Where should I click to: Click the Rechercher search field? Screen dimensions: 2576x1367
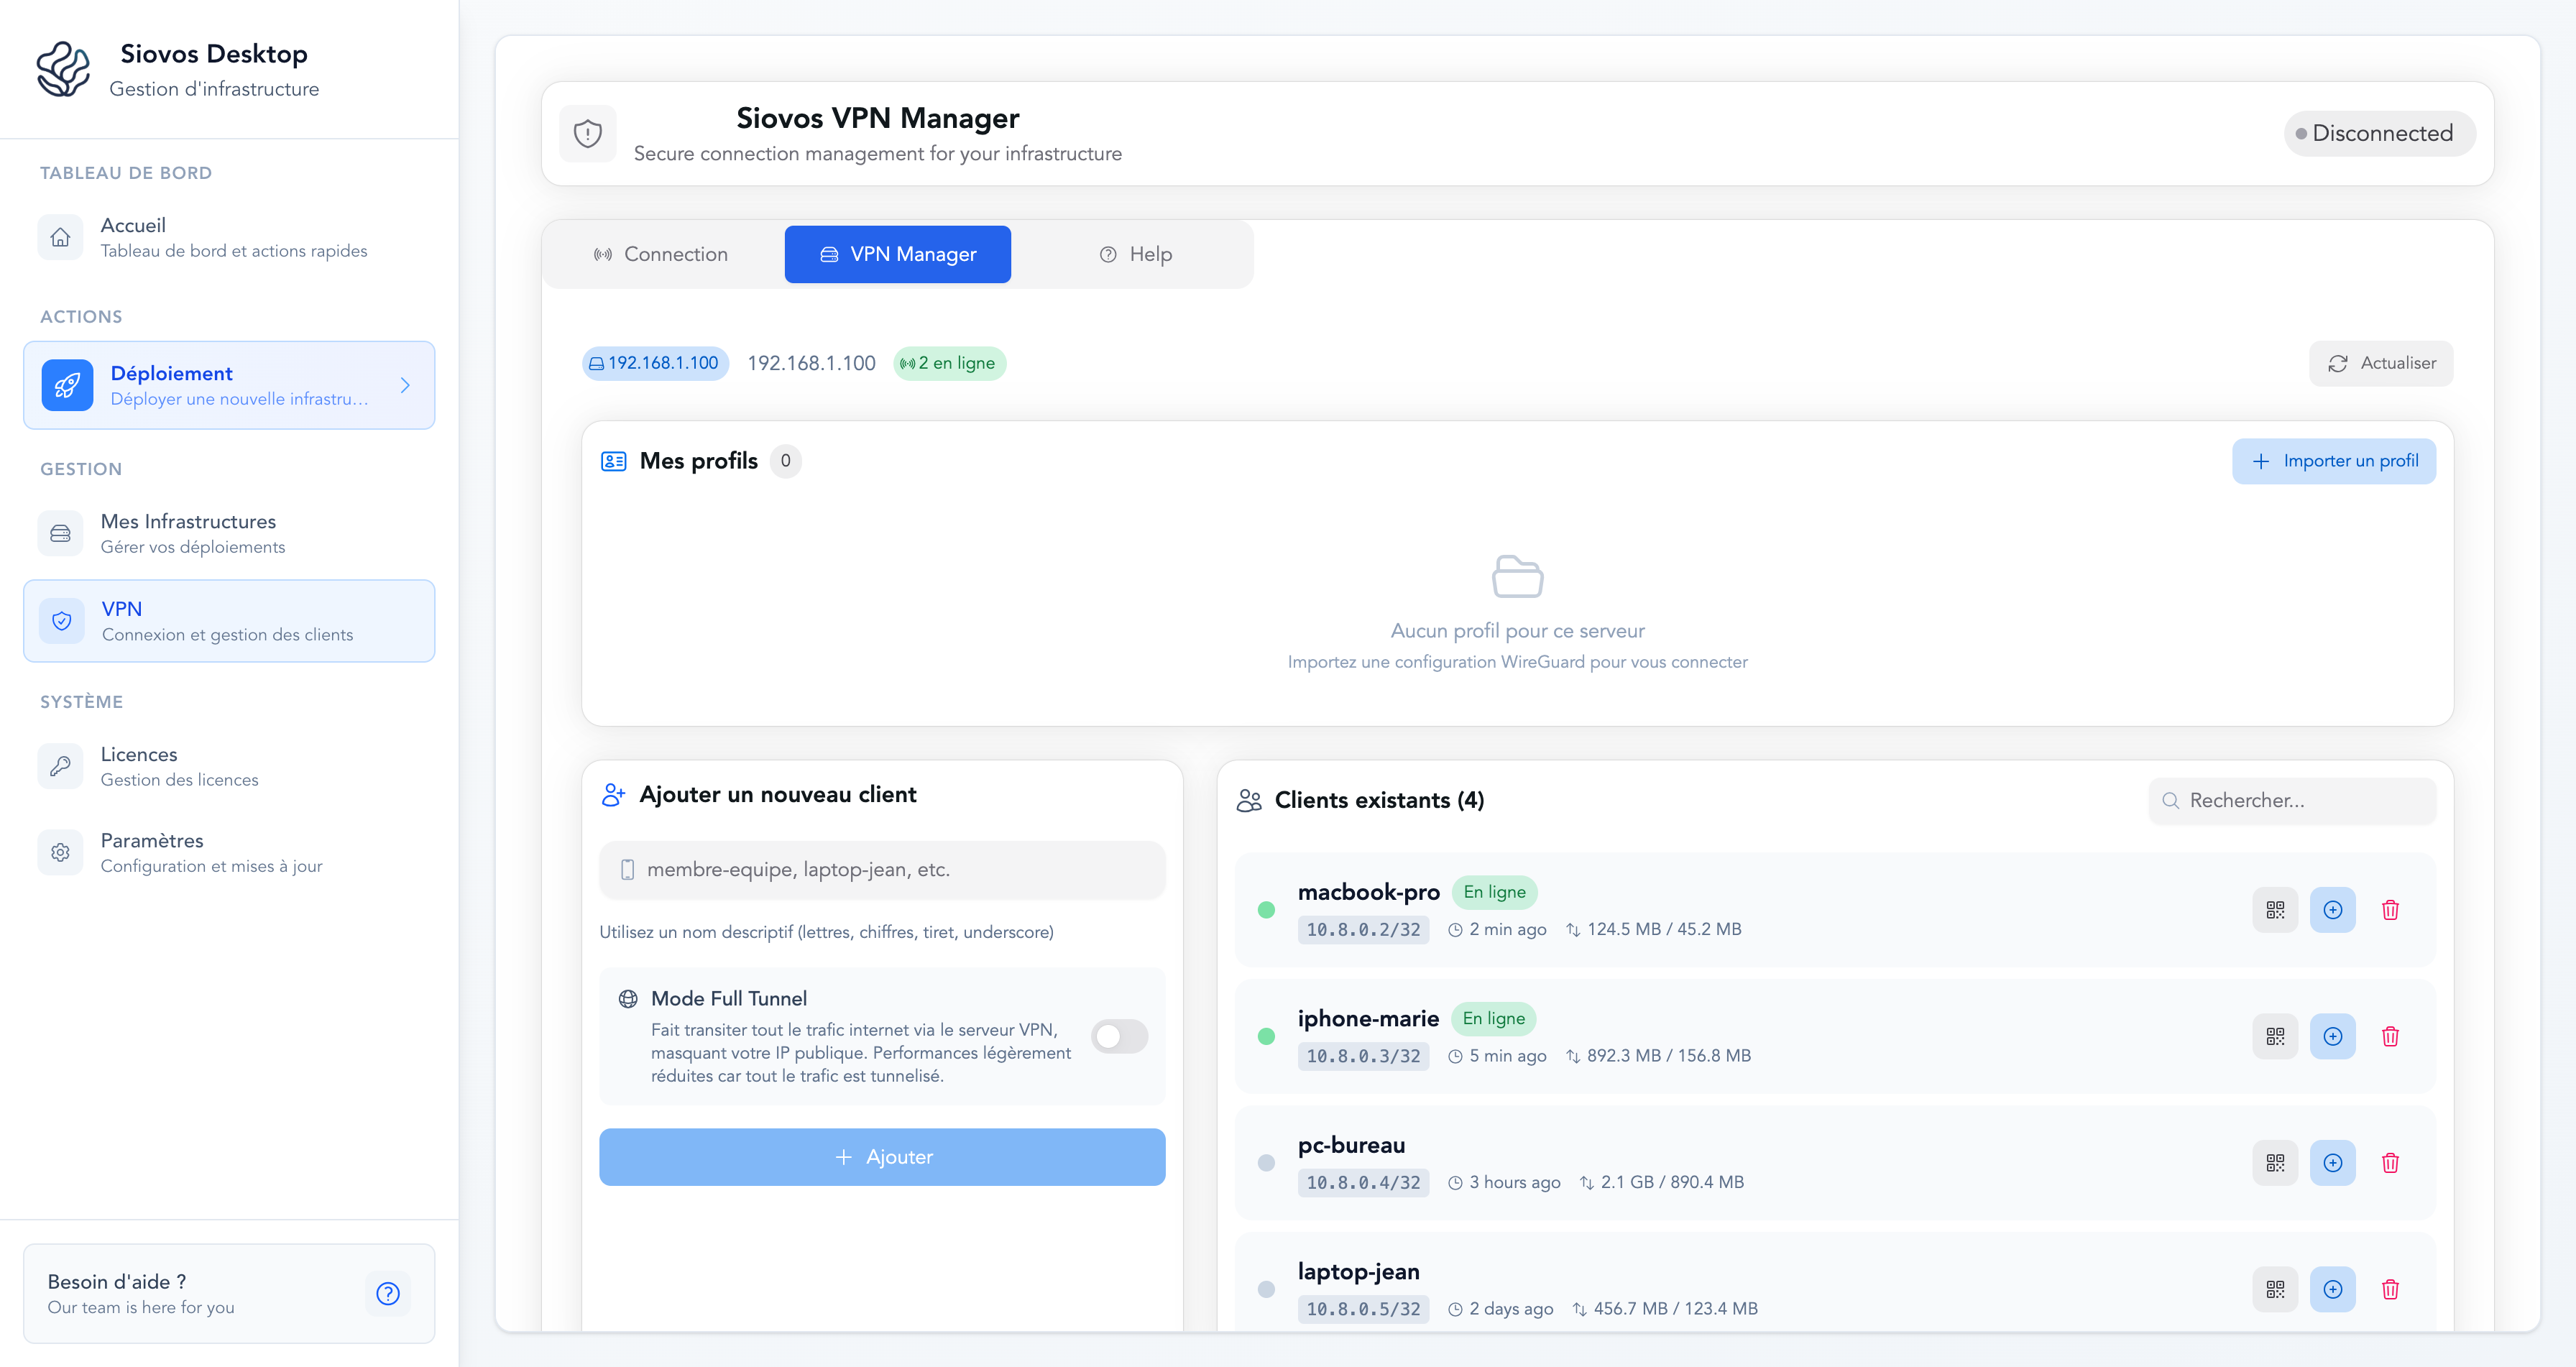[x=2291, y=801]
